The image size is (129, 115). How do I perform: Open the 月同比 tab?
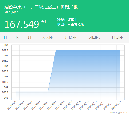118,38
